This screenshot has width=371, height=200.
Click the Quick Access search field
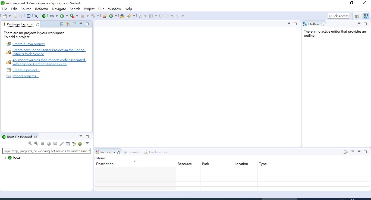[x=339, y=16]
